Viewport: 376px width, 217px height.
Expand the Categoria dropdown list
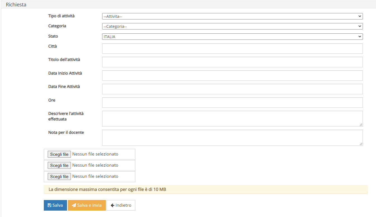[232, 26]
